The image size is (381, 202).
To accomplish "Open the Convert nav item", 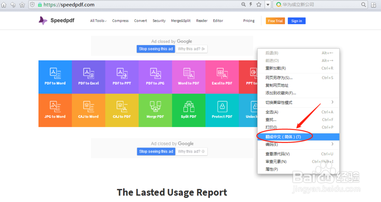I will tap(141, 21).
